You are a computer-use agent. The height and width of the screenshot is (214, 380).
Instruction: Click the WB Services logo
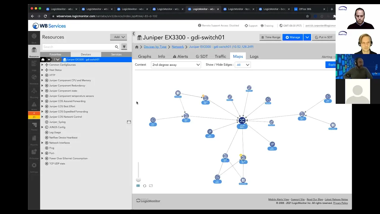tap(49, 26)
